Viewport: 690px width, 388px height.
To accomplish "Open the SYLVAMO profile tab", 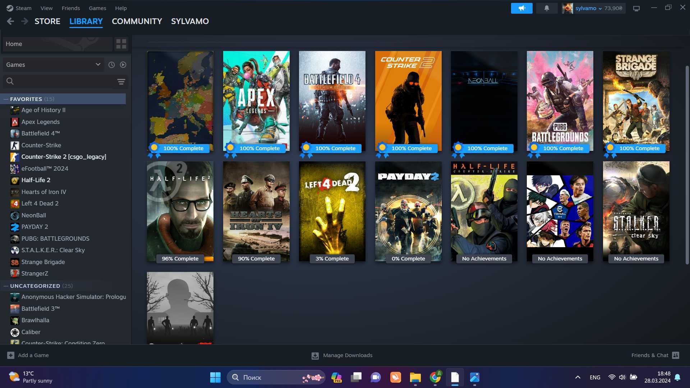I will coord(190,21).
